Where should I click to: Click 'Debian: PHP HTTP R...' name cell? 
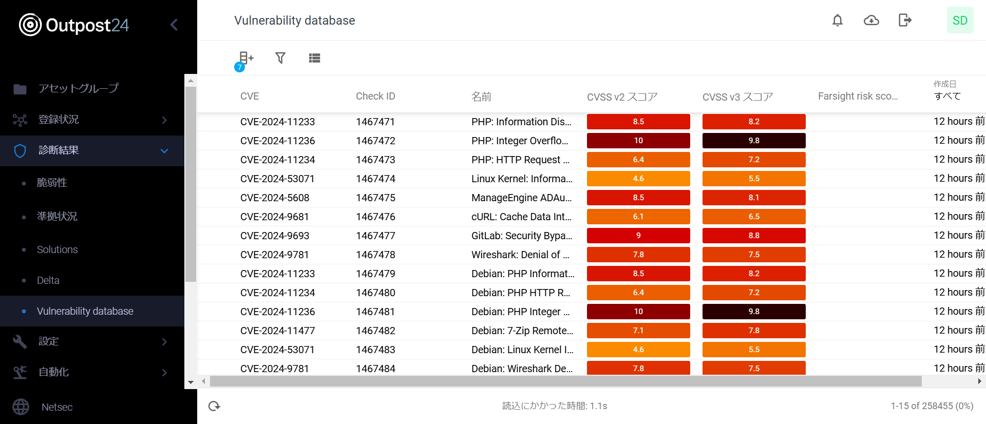tap(521, 293)
